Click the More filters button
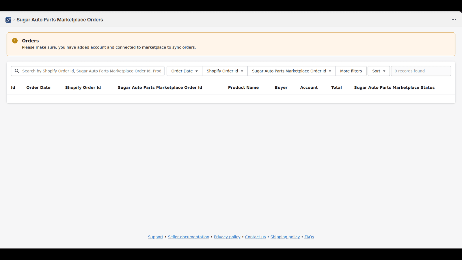 pos(351,71)
